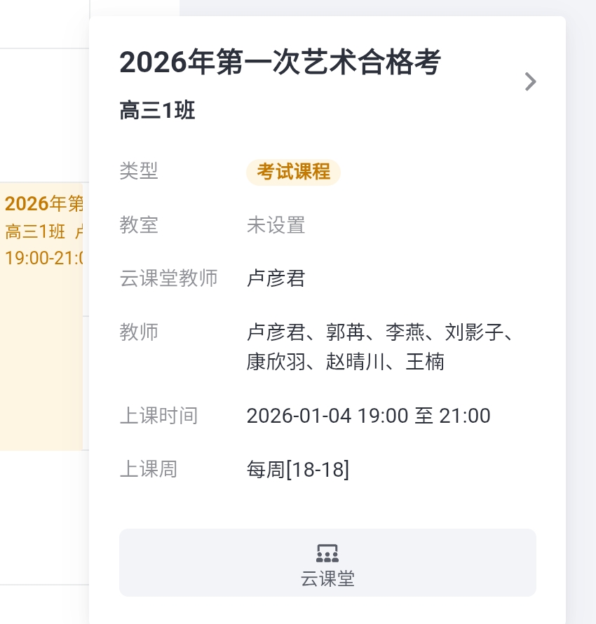Viewport: 596px width, 624px height.
Task: Click the 2026-01-04 19:00 至 21:00 time value
Action: coord(368,416)
